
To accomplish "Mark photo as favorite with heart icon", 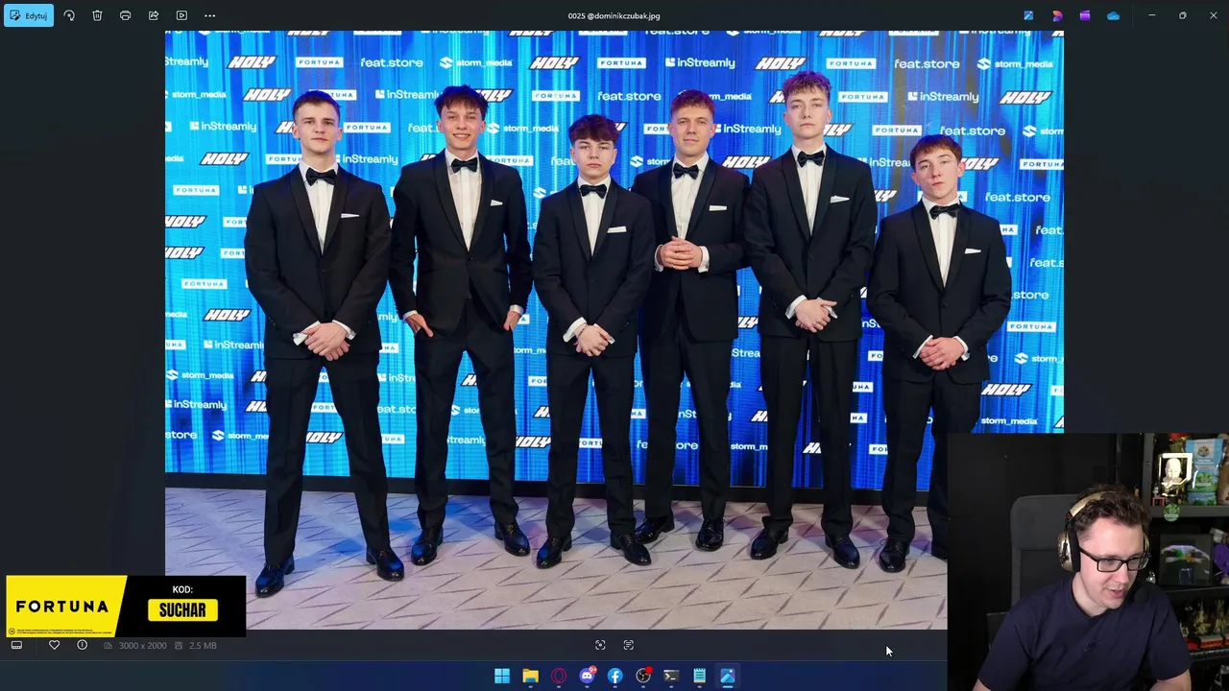I will pyautogui.click(x=54, y=645).
